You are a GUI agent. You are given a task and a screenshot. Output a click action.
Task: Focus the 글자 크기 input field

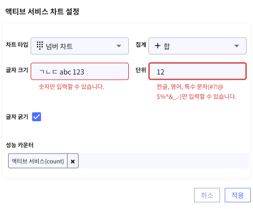80,71
